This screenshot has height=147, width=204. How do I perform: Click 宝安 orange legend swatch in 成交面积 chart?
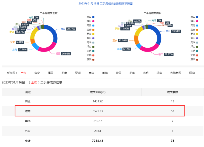[x=197, y=29]
